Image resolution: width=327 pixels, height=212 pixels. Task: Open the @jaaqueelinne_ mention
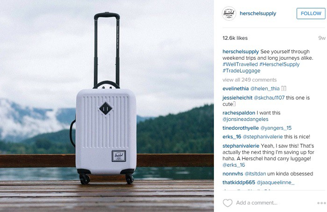(x=275, y=183)
